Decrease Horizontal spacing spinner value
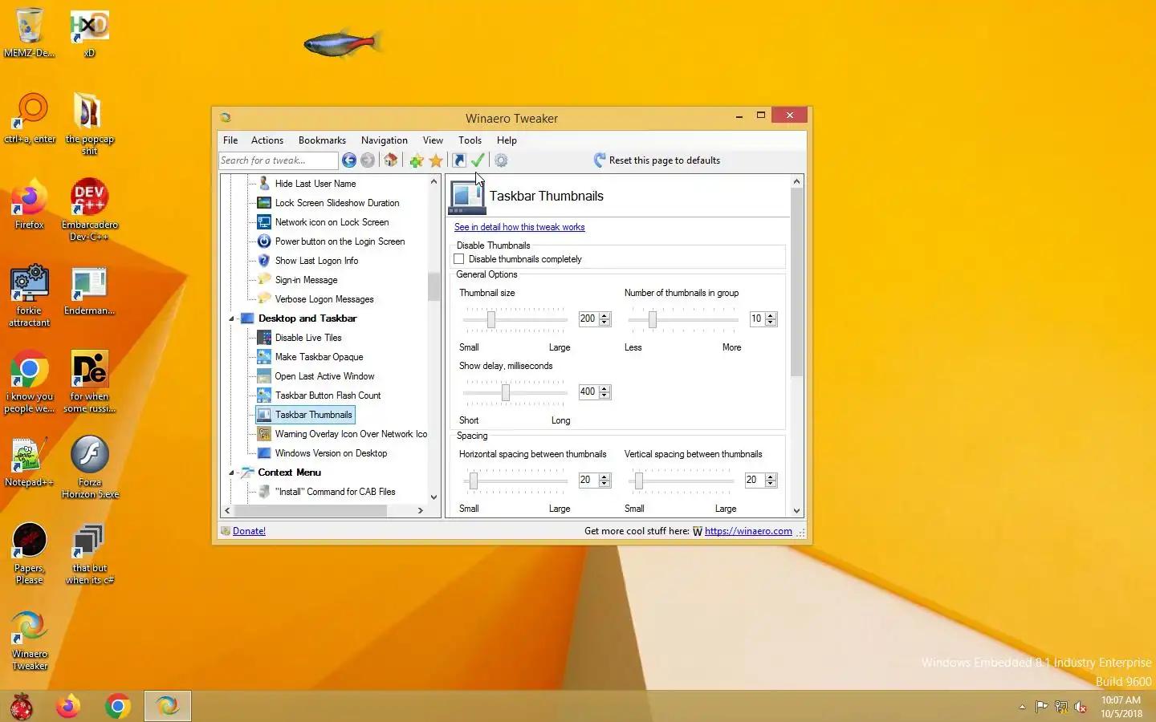 605,484
